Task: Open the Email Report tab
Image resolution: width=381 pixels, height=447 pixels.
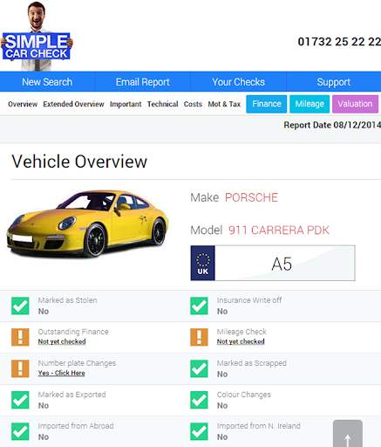Action: click(x=142, y=82)
